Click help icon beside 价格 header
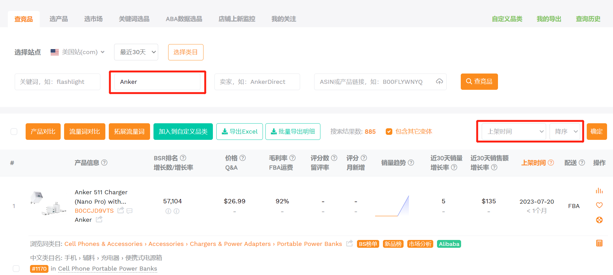613x275 pixels. click(243, 158)
